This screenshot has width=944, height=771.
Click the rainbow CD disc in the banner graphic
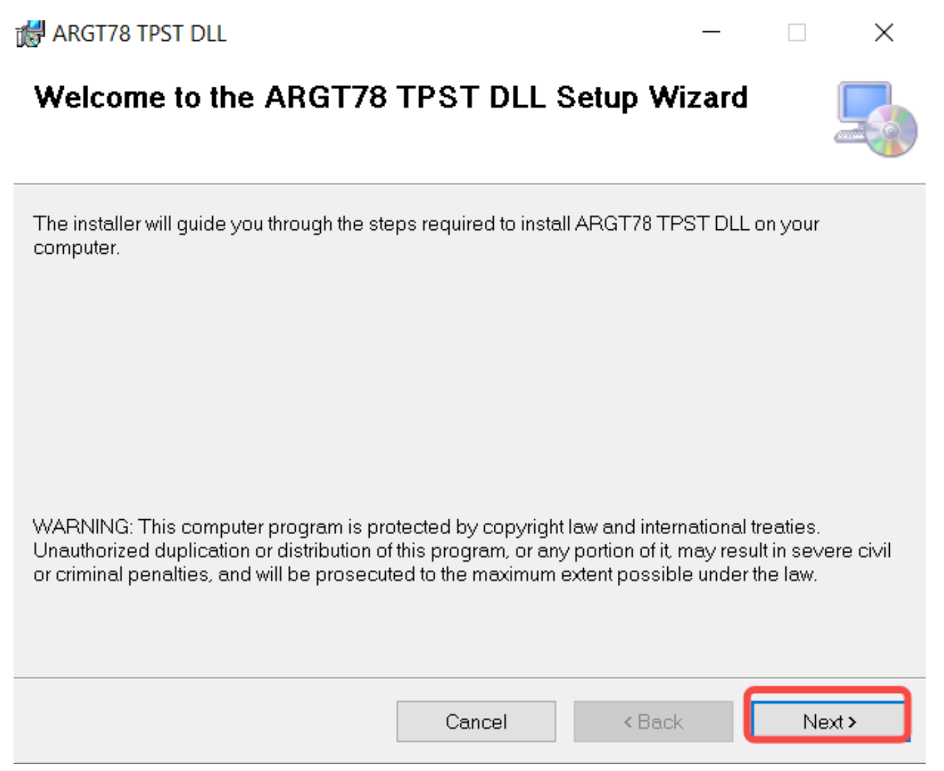pyautogui.click(x=892, y=132)
